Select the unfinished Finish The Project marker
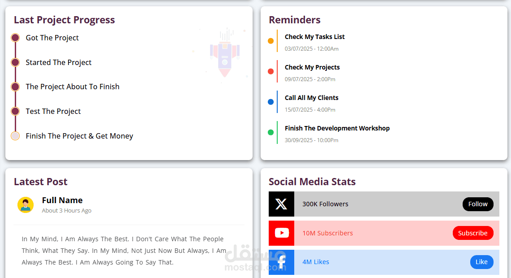 tap(15, 136)
